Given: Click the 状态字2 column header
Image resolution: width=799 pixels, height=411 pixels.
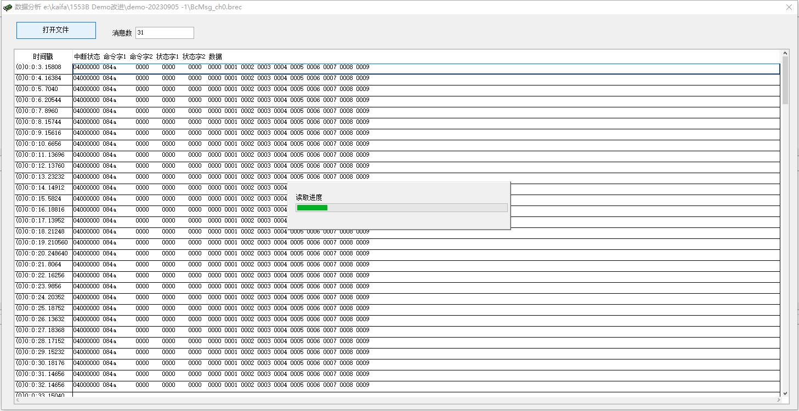Looking at the screenshot, I should (x=194, y=56).
